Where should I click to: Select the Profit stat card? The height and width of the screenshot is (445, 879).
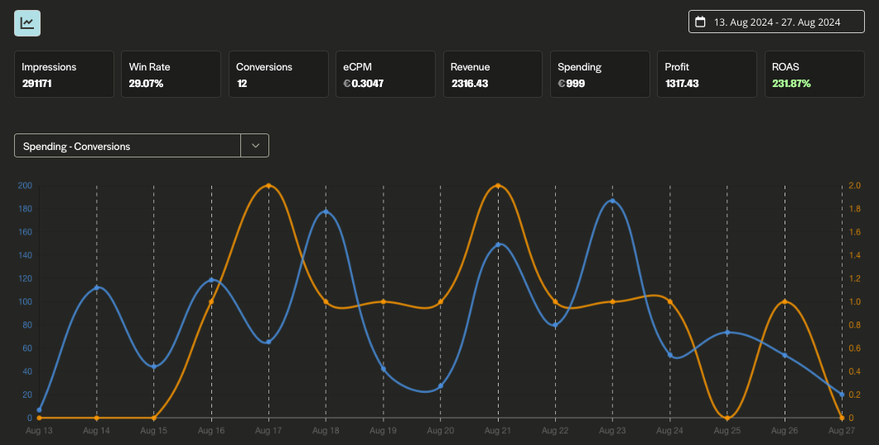[707, 75]
